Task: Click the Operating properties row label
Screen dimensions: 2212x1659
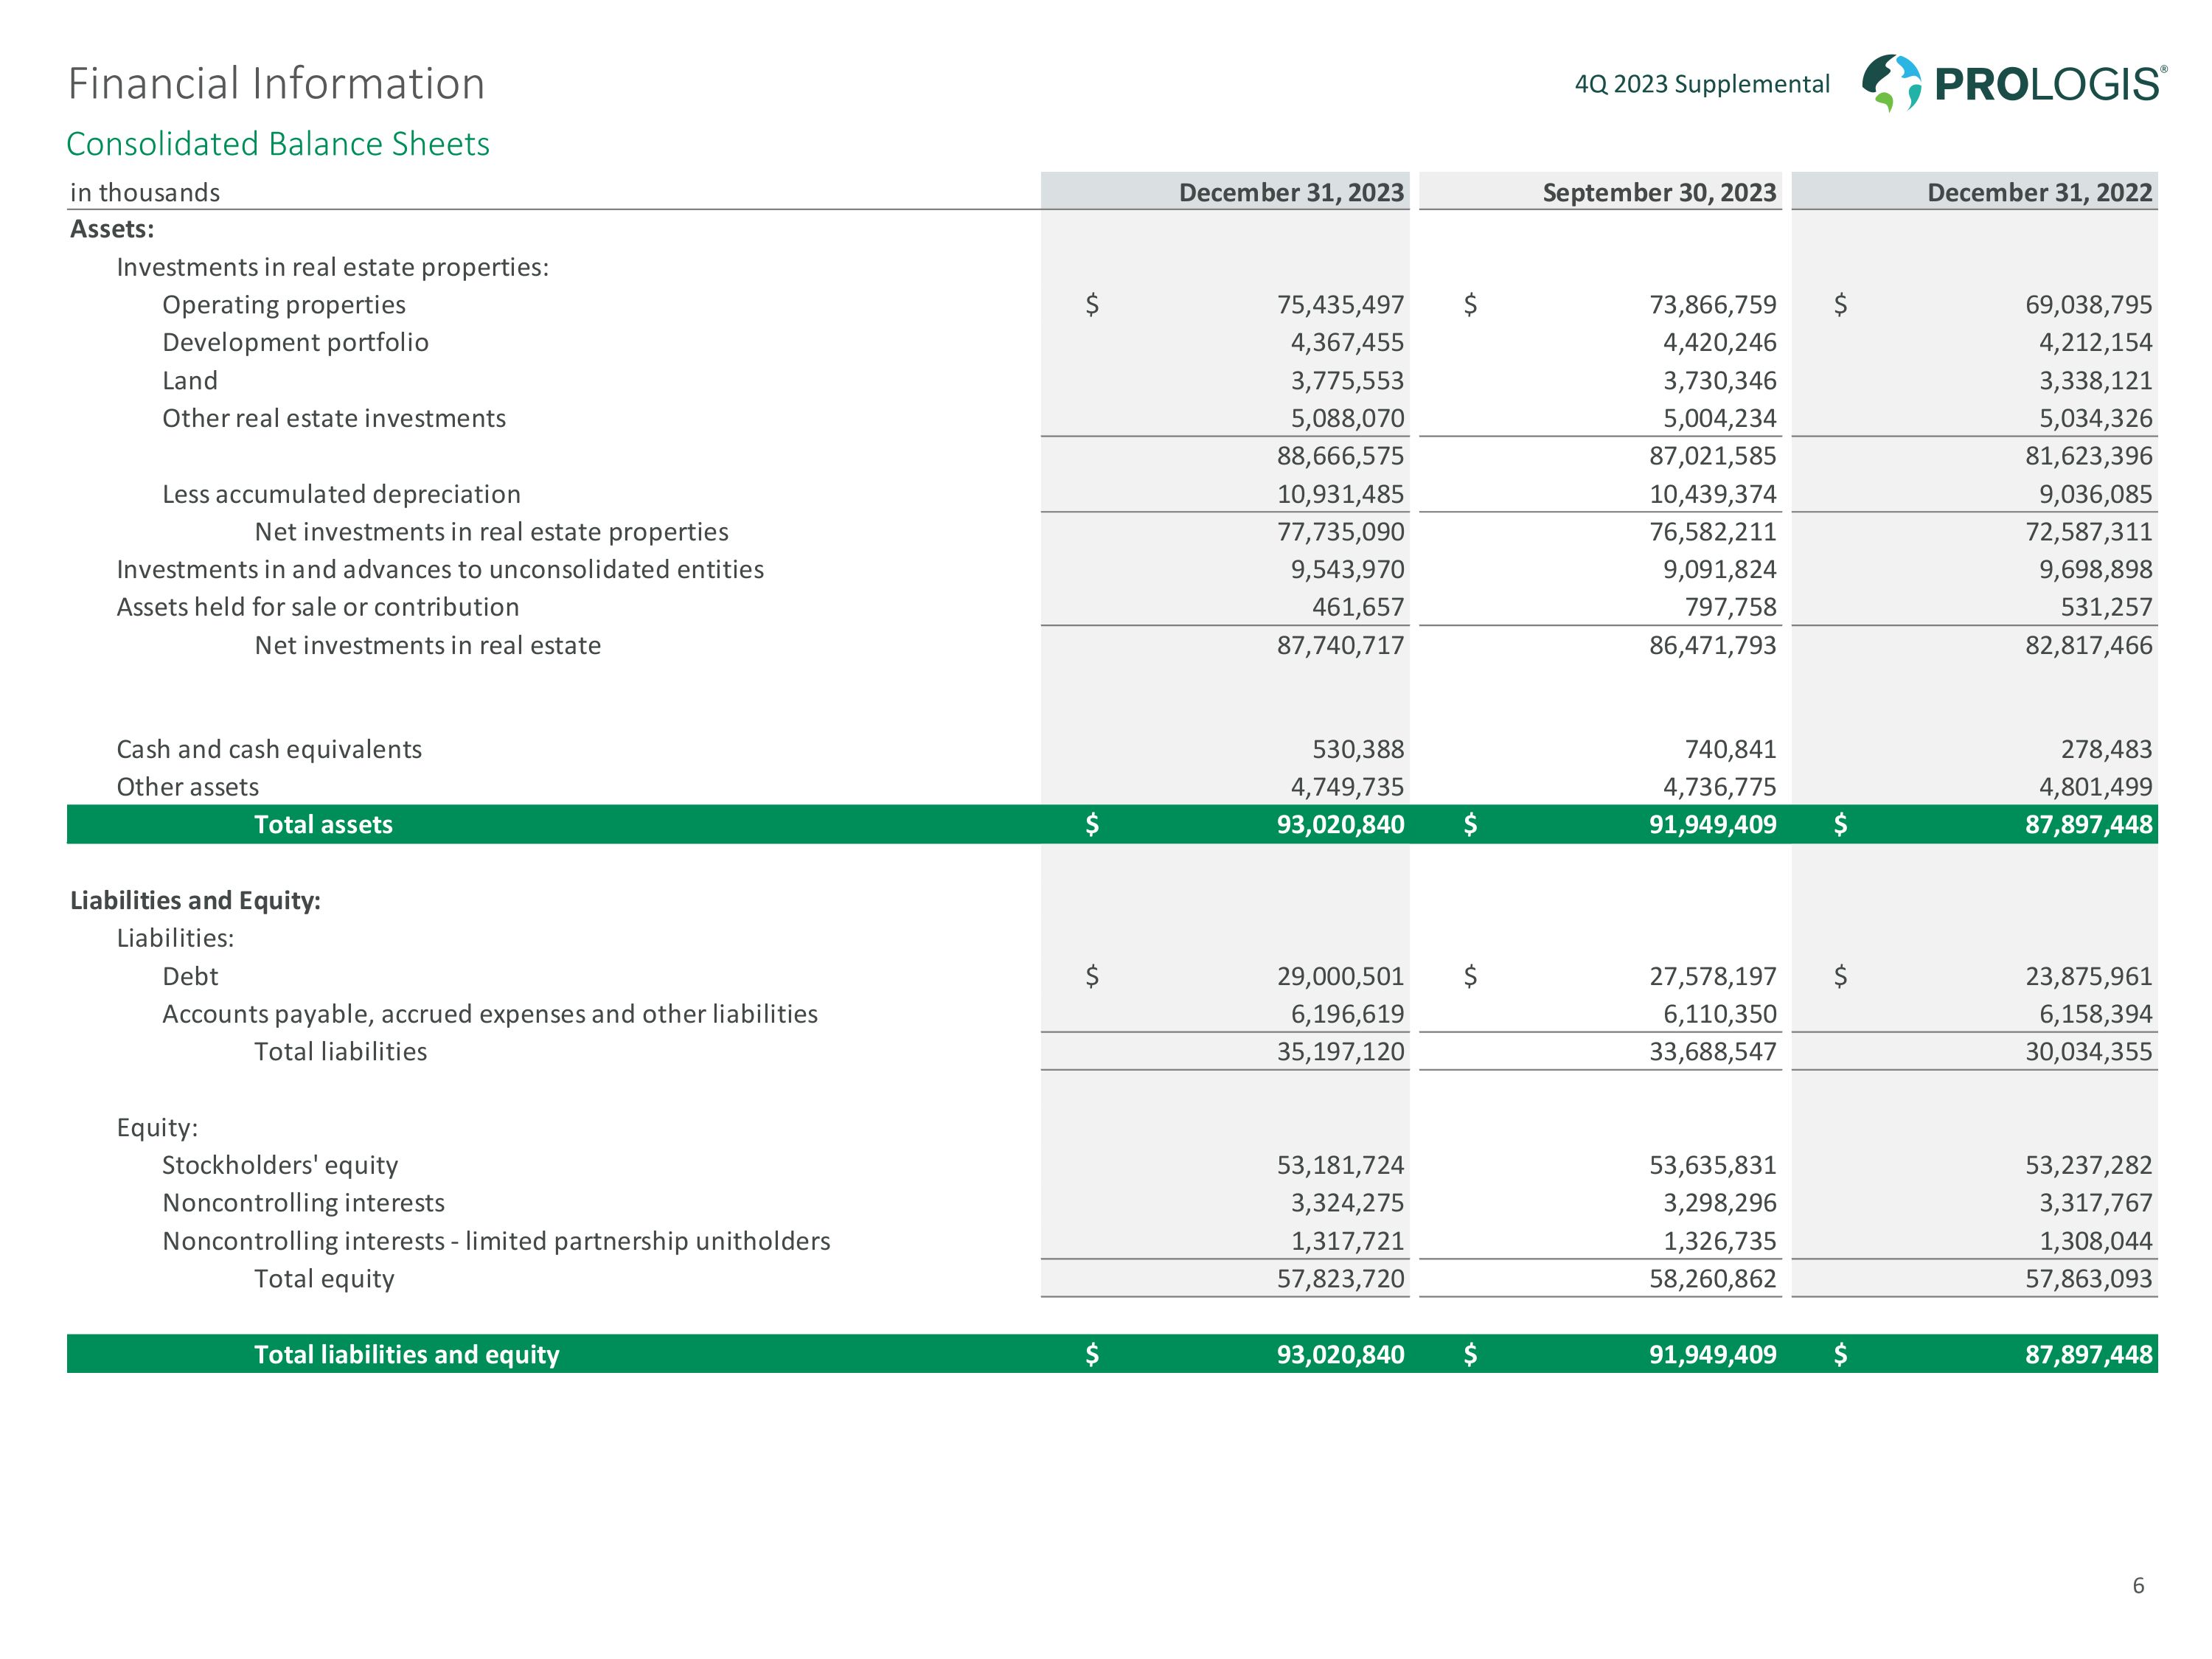Action: tap(284, 304)
